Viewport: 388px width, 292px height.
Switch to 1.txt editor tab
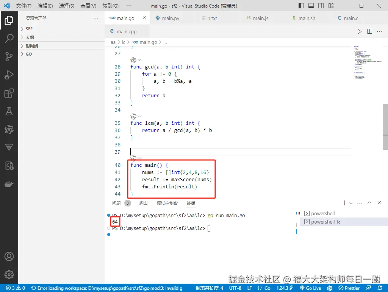coord(212,18)
